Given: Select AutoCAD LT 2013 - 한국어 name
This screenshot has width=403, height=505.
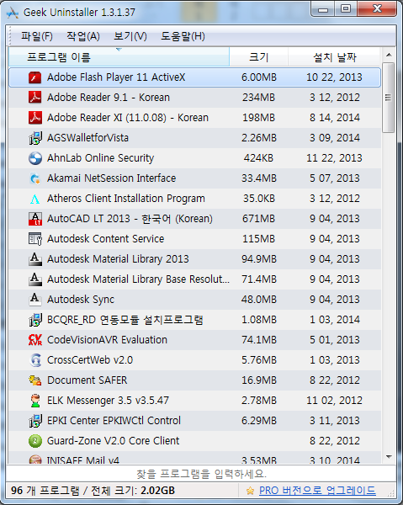Looking at the screenshot, I should (x=130, y=219).
